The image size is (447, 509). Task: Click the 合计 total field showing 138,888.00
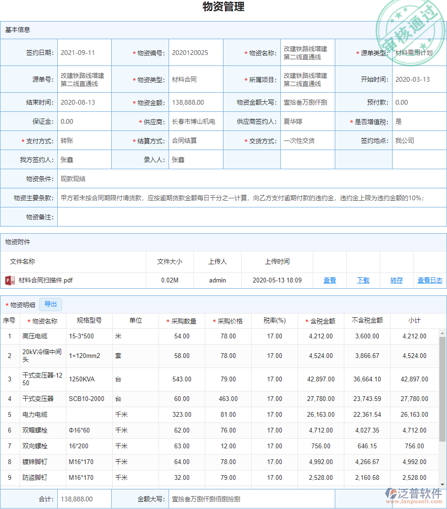pyautogui.click(x=84, y=498)
